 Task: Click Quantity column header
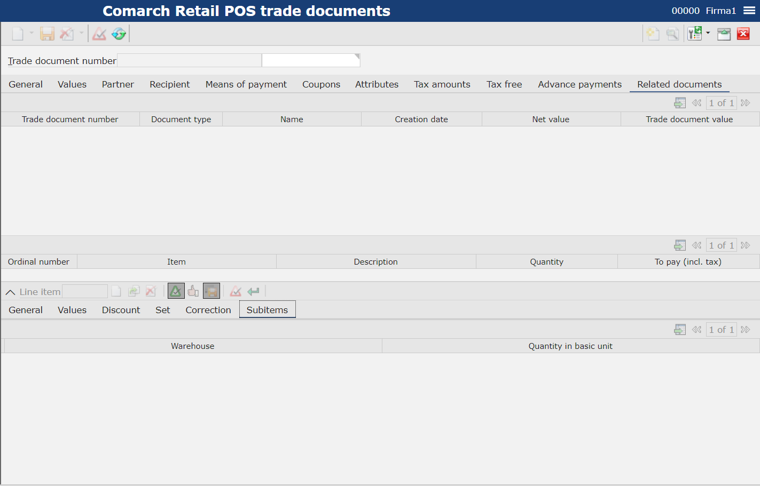(x=547, y=262)
